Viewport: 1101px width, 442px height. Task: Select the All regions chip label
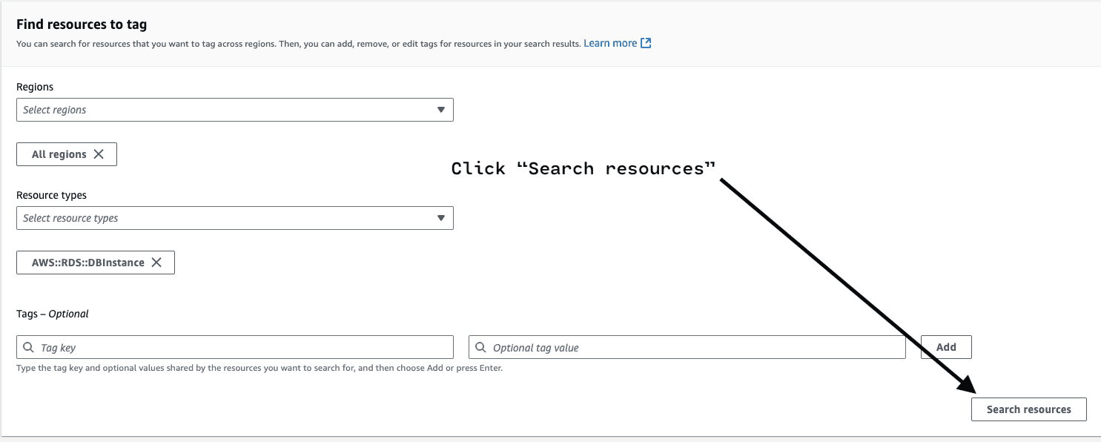click(x=59, y=154)
